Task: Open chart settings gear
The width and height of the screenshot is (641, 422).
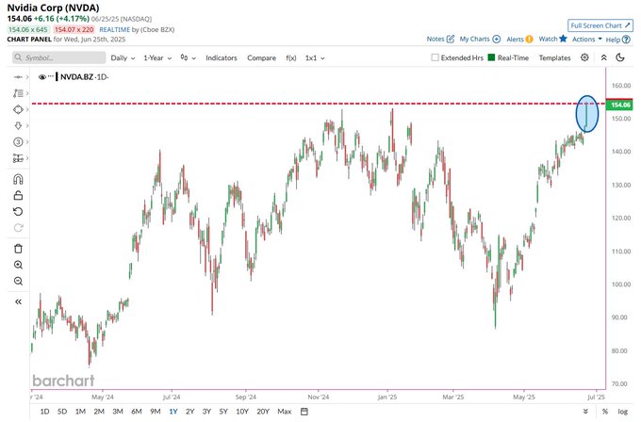Action: coord(584,57)
